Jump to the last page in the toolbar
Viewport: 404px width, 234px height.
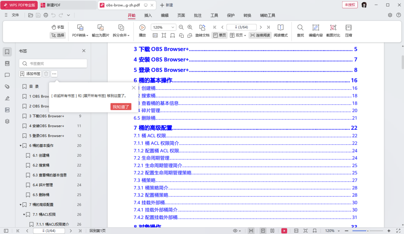[268, 27]
